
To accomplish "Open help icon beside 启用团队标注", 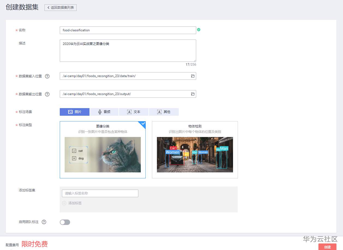I will [44, 222].
